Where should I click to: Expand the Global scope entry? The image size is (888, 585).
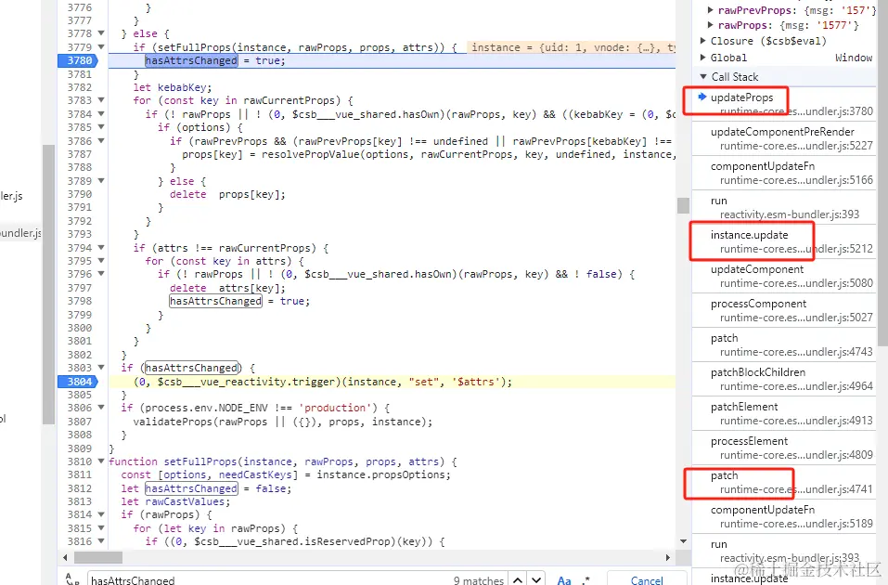(x=702, y=58)
